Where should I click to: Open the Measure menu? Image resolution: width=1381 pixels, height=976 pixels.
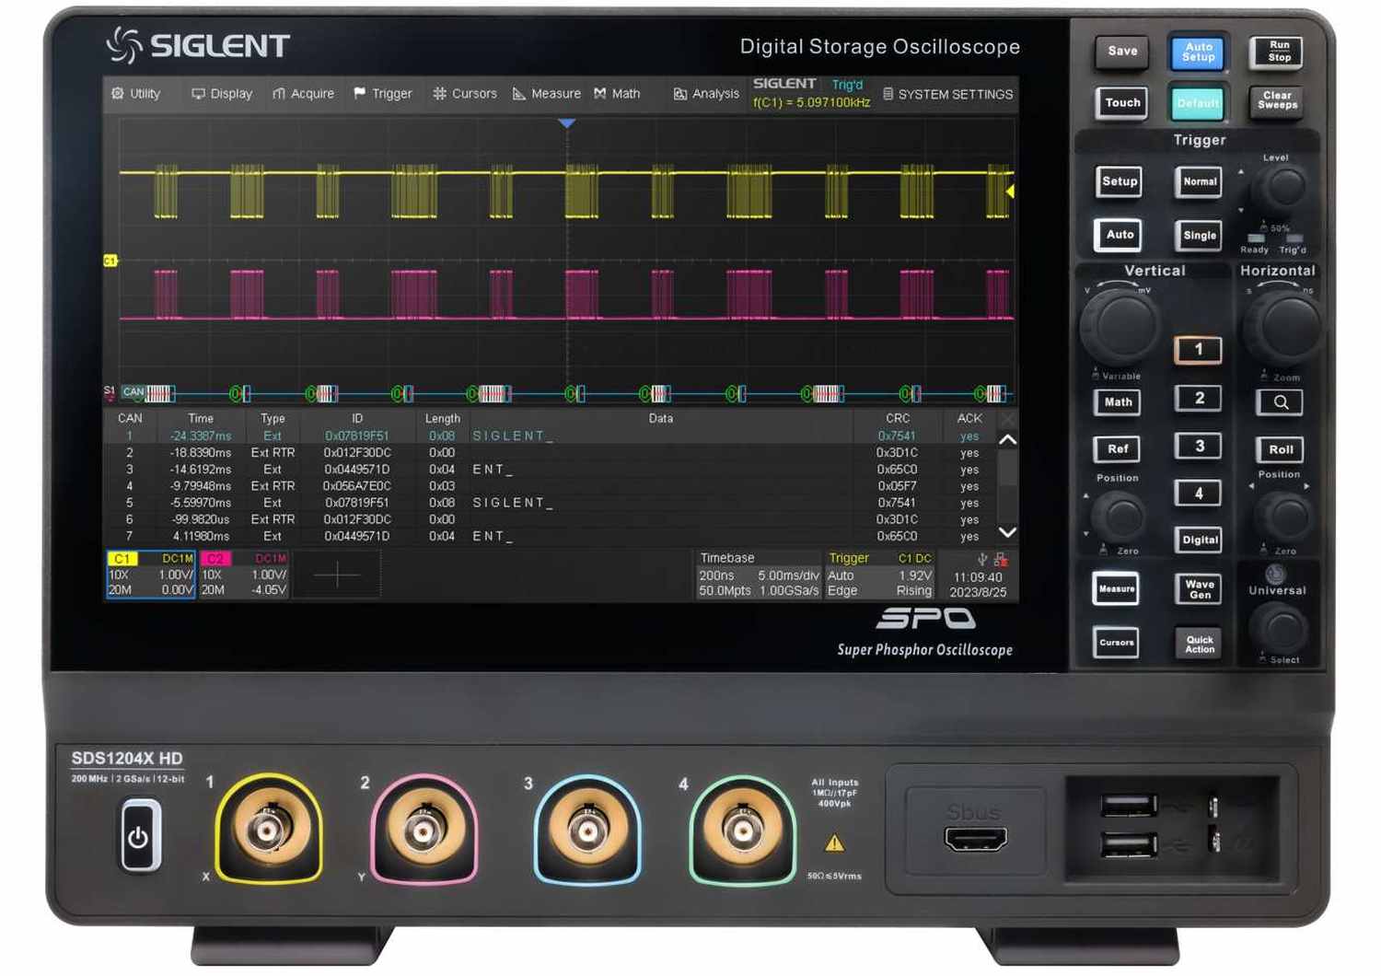[x=547, y=94]
